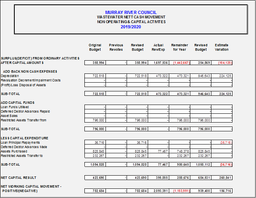Click the AFTER CAPITAL AMOUNTS row label

point(22,63)
